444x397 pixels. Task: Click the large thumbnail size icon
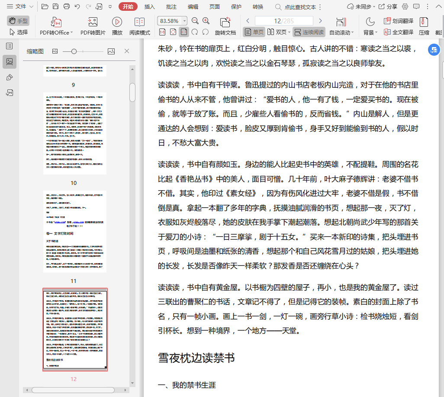point(111,51)
